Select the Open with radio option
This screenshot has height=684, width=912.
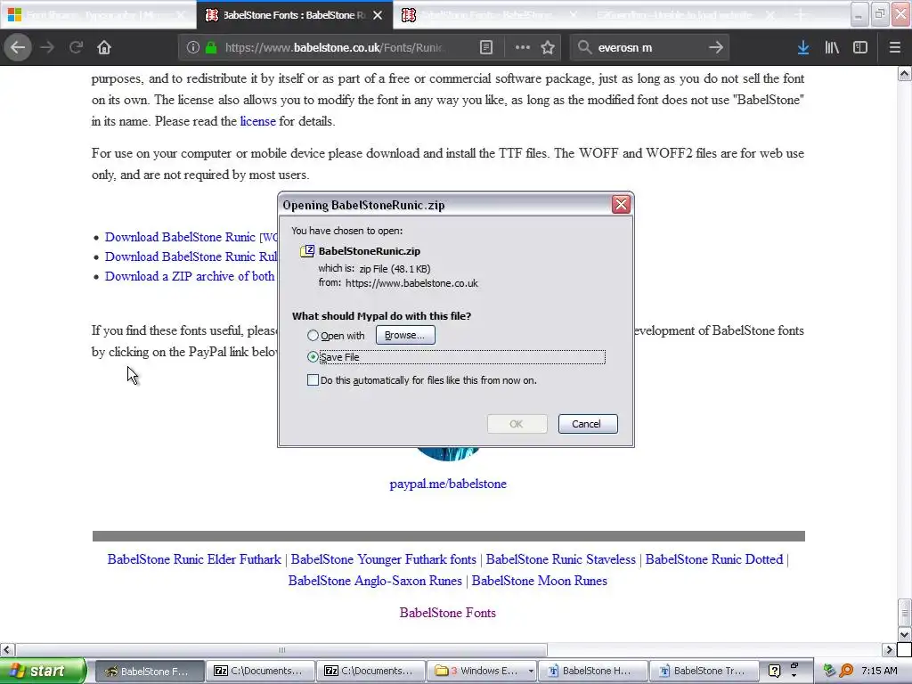click(313, 336)
